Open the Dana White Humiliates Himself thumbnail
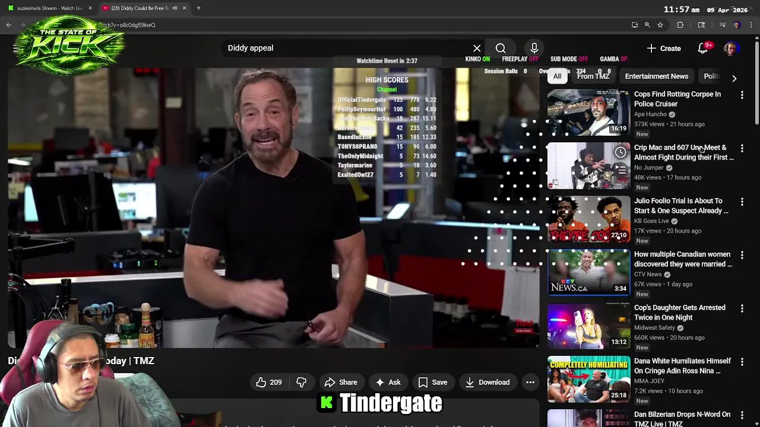760x427 pixels. point(588,379)
